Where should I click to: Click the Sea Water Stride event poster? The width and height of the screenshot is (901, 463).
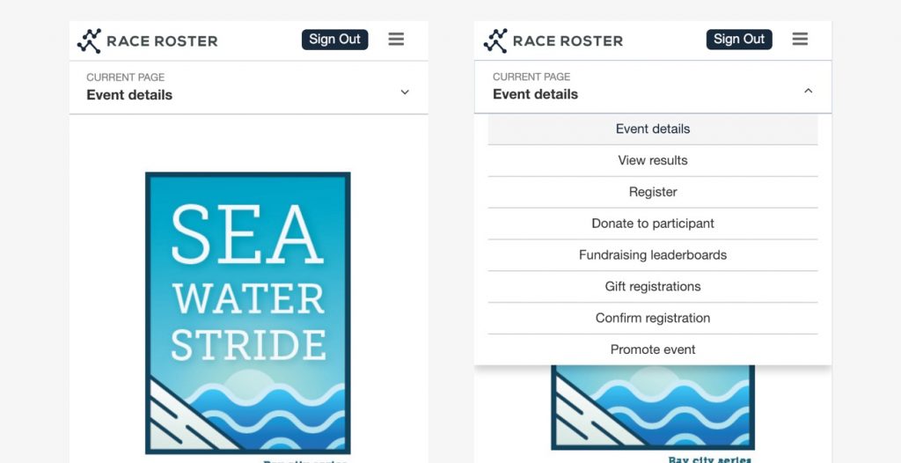[248, 312]
